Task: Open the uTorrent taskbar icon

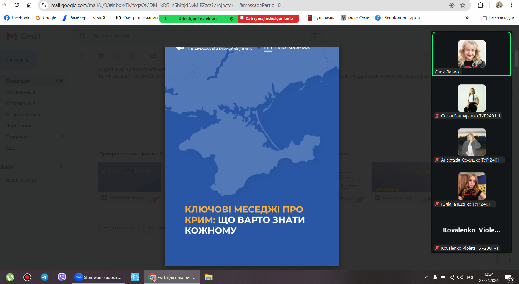Action: click(10, 277)
